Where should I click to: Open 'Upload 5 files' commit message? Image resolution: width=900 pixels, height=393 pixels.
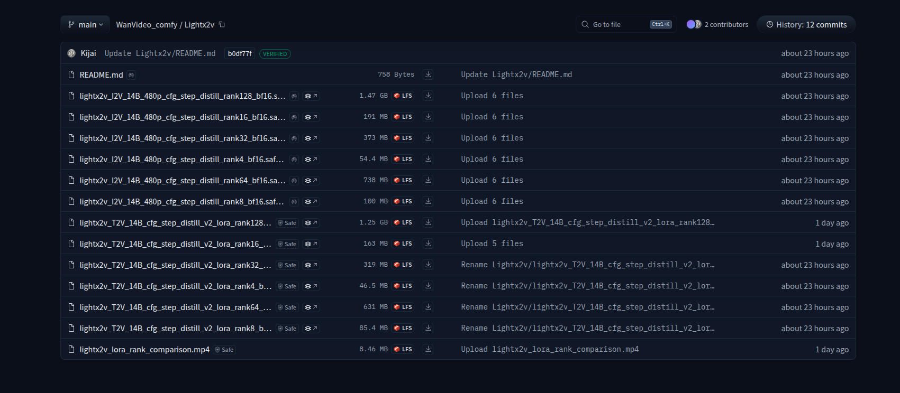pos(492,244)
